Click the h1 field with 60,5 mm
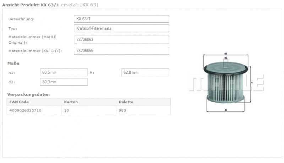 click(64, 72)
